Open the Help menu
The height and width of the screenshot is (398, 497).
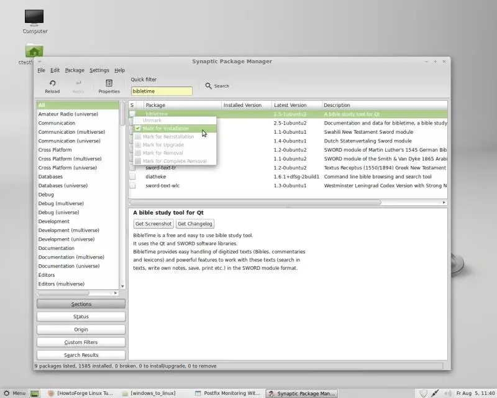tap(119, 70)
